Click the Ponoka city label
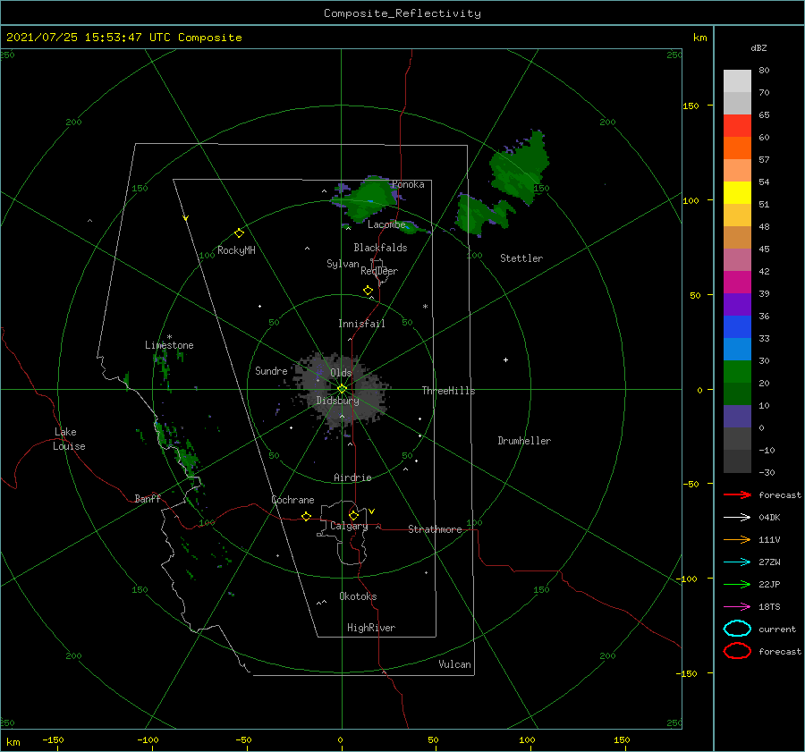The image size is (805, 752). [408, 184]
